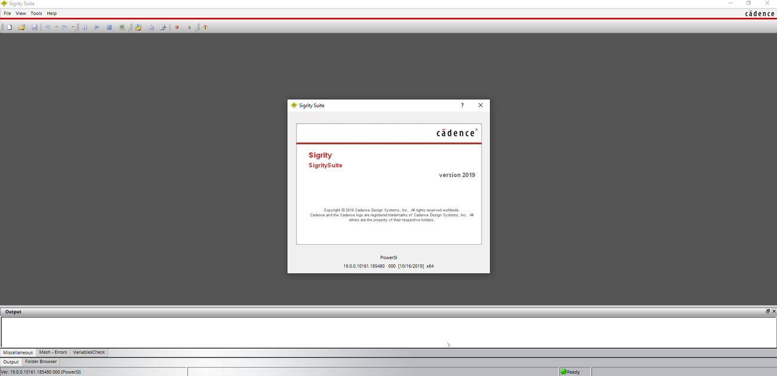Restore the main application window
777x376 pixels.
click(748, 3)
